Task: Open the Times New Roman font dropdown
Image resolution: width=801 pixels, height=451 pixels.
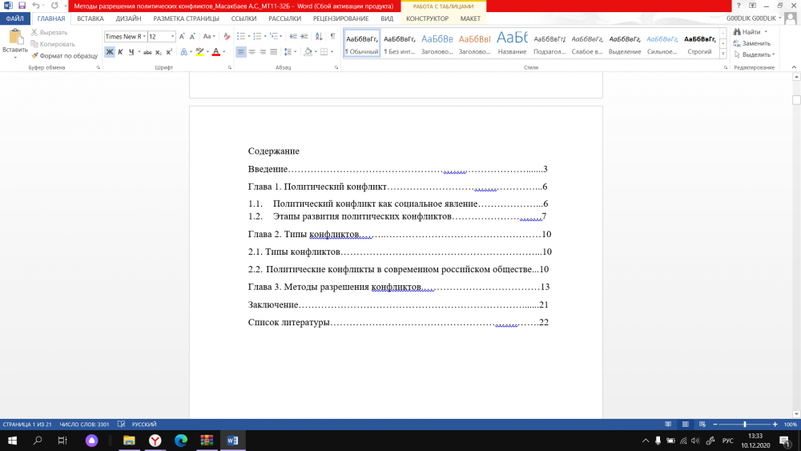Action: click(143, 37)
